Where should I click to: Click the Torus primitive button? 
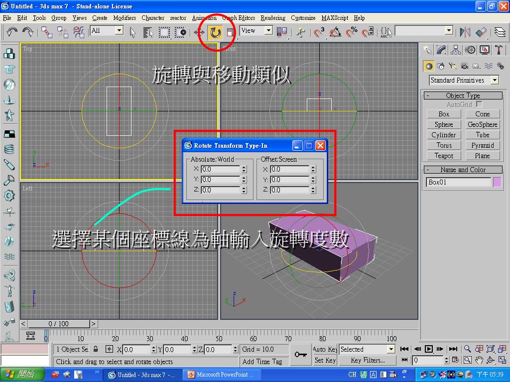pyautogui.click(x=444, y=145)
